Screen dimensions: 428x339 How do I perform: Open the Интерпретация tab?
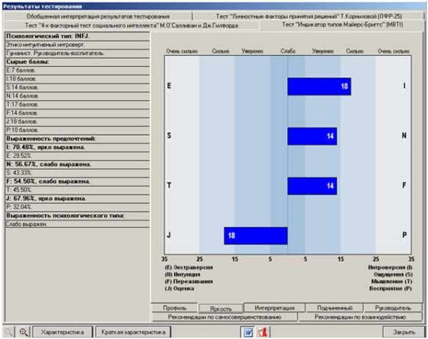tap(275, 307)
